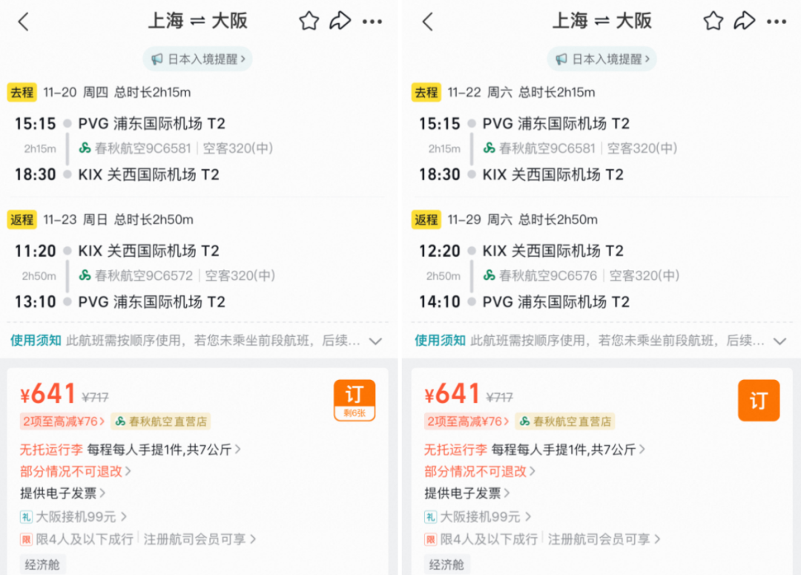This screenshot has height=575, width=801.
Task: Open 2项至高减¥76 discount details, right panel
Action: (x=467, y=421)
